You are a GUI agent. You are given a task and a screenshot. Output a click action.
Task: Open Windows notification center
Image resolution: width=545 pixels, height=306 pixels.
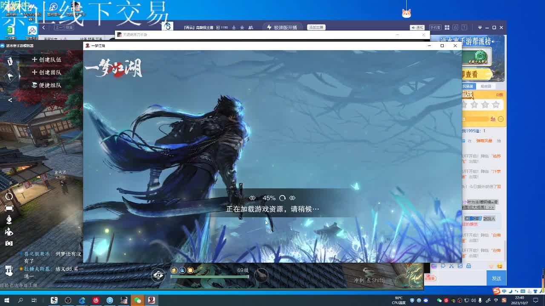click(x=536, y=300)
